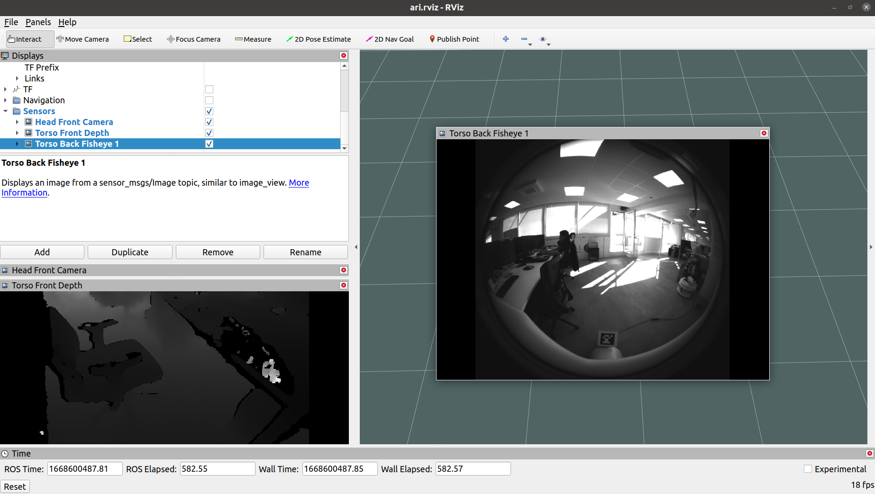
Task: Pick the Measure tool
Action: point(253,39)
